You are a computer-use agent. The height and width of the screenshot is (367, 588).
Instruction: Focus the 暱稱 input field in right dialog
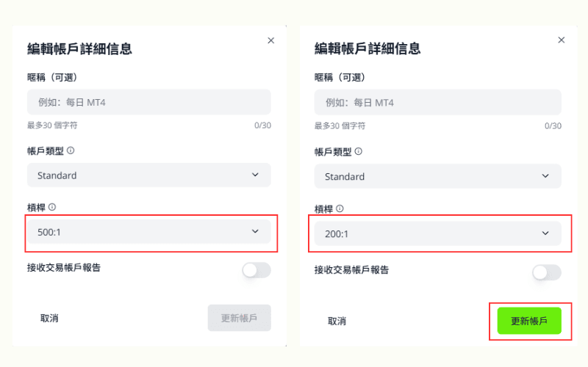pos(437,103)
